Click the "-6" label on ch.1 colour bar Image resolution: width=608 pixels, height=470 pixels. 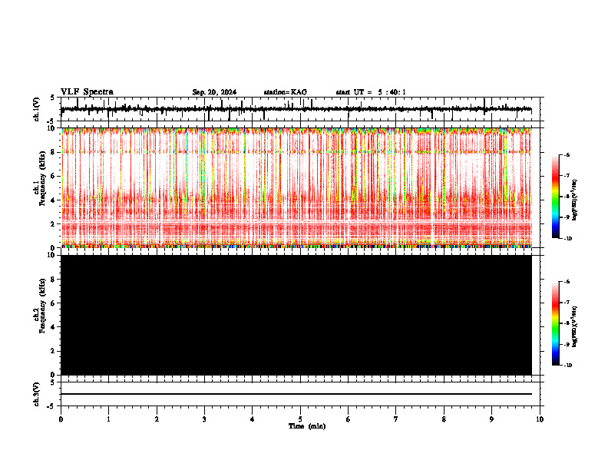click(x=567, y=154)
